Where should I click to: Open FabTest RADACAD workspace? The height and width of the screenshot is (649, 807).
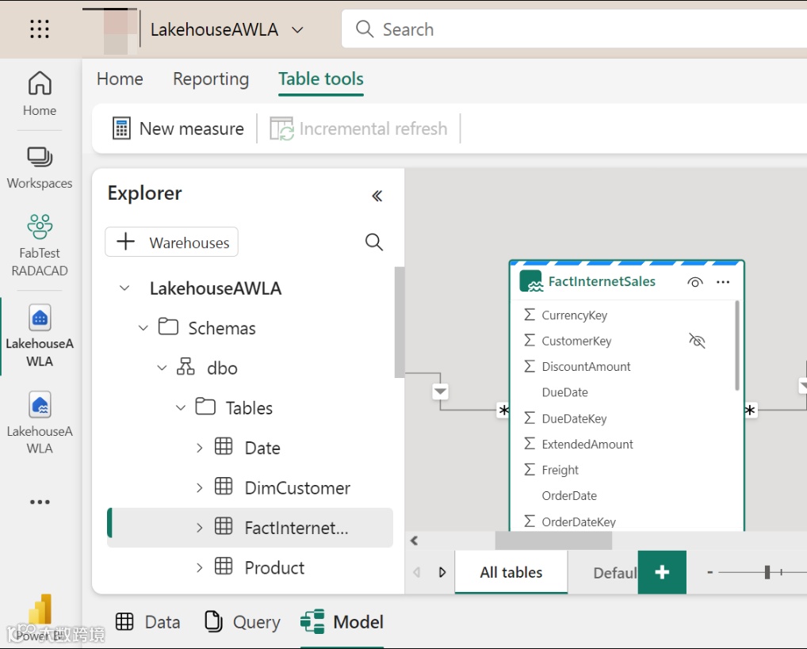[40, 246]
